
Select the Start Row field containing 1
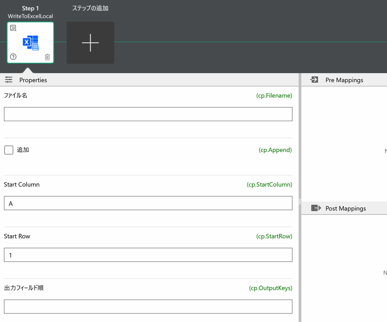148,255
